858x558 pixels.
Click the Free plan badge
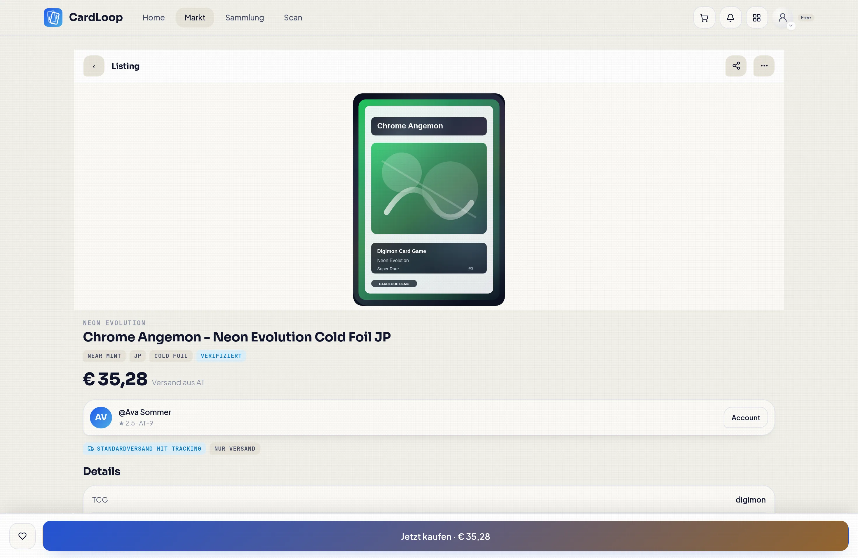tap(806, 17)
